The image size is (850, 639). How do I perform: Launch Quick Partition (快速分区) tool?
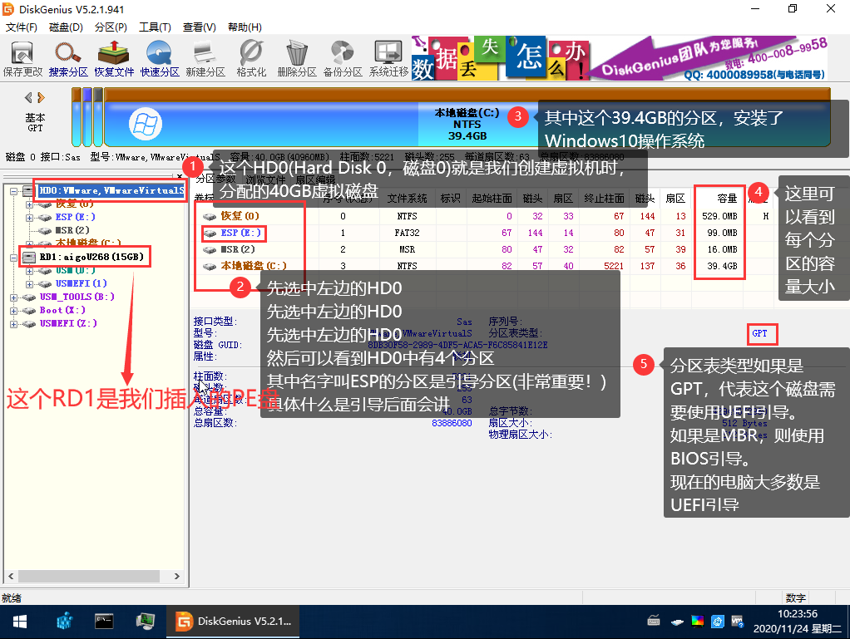[x=160, y=59]
